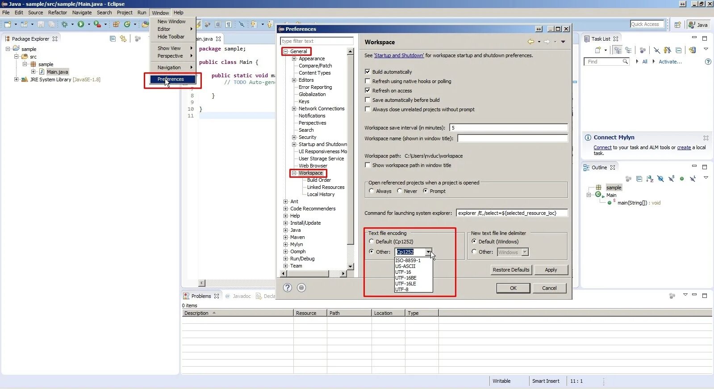Enable Refresh using native hooks or polling

pos(367,81)
